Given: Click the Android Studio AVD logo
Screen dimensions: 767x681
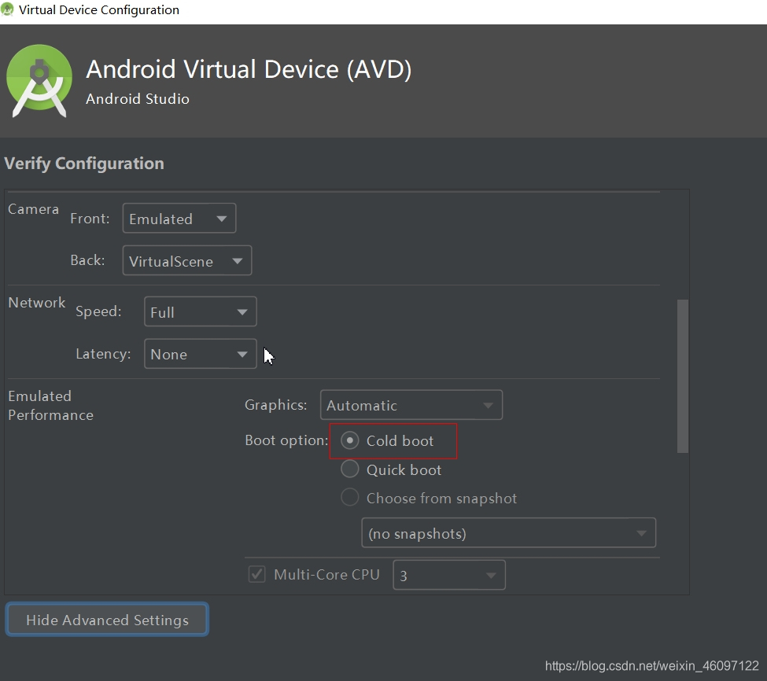Looking at the screenshot, I should pos(39,81).
